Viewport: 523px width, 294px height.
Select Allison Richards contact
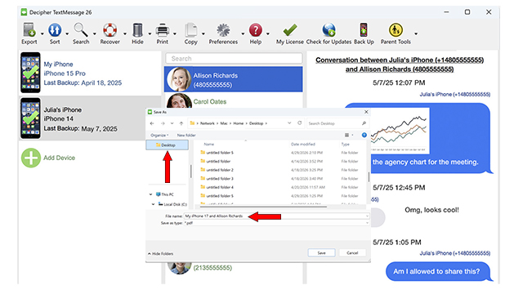pos(234,79)
